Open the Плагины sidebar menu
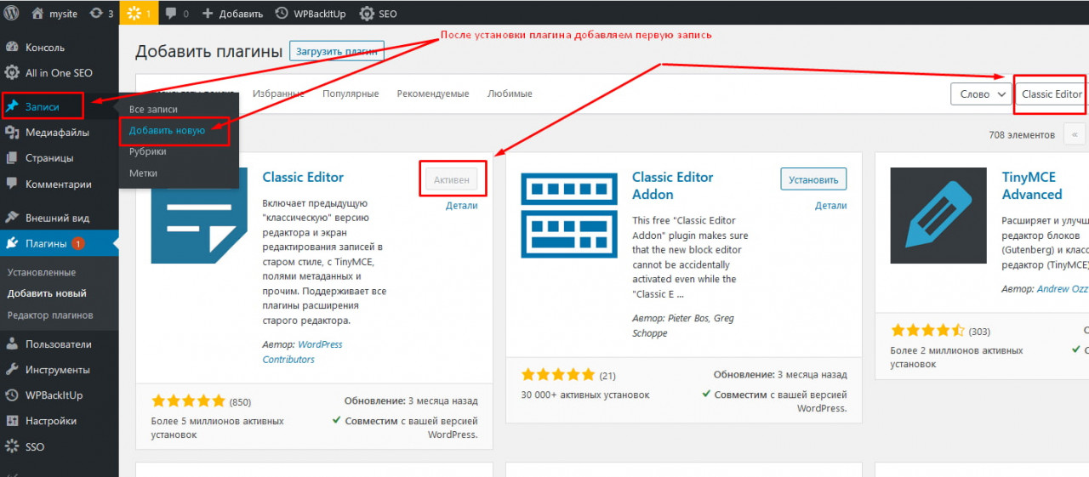Viewport: 1089px width, 477px height. [46, 243]
